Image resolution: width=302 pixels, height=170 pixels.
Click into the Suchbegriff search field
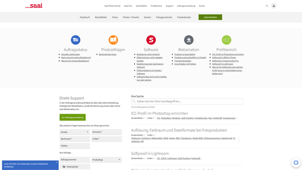coord(187,101)
